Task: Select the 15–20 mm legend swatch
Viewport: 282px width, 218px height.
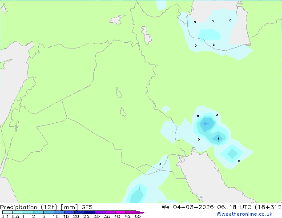Action: tap(69, 212)
